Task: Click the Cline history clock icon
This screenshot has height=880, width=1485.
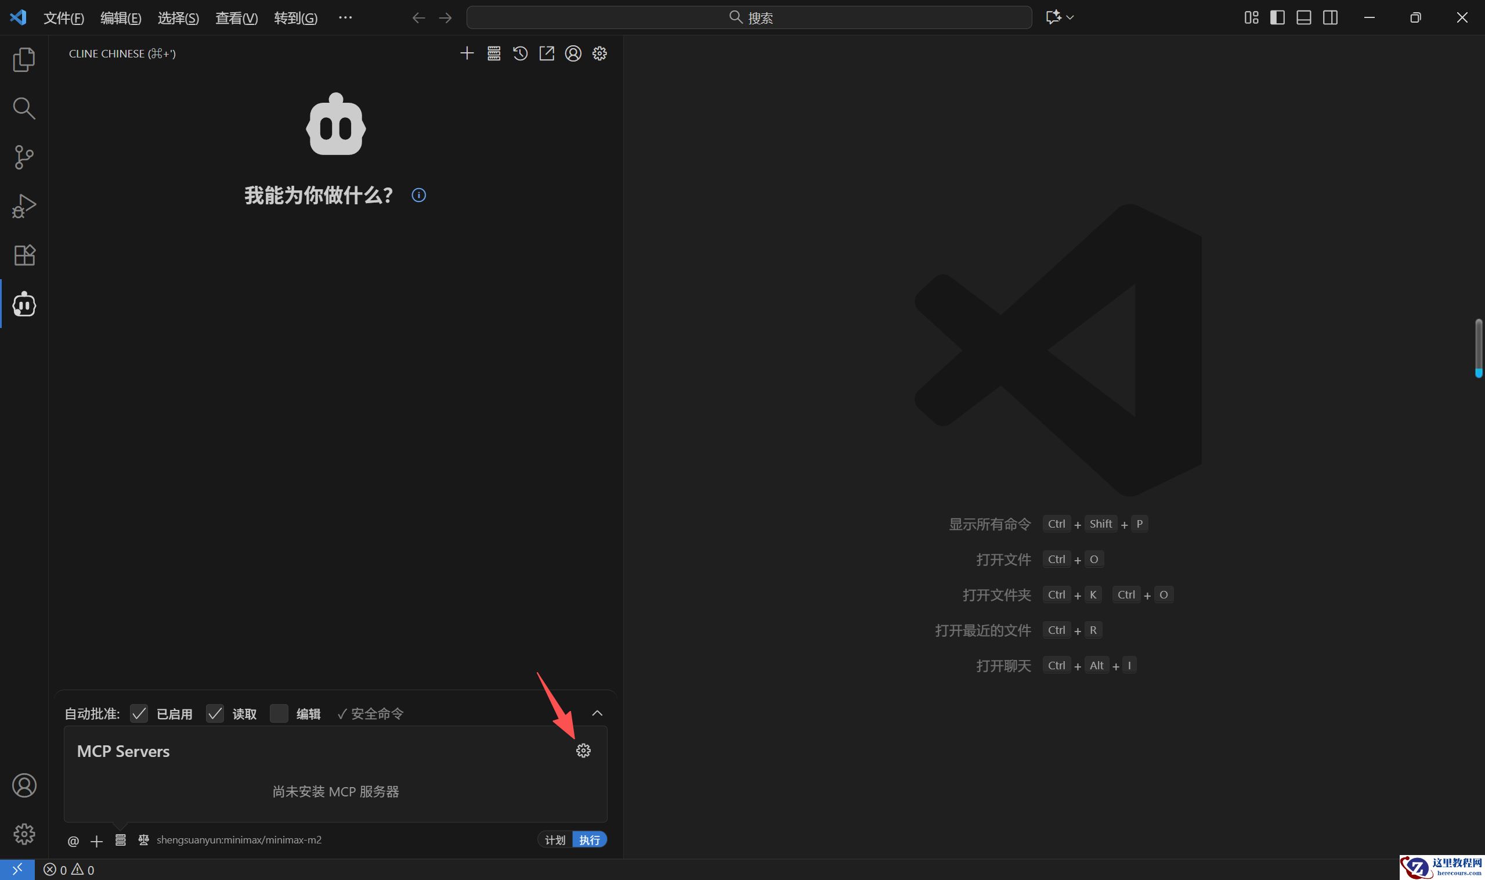Action: [520, 53]
